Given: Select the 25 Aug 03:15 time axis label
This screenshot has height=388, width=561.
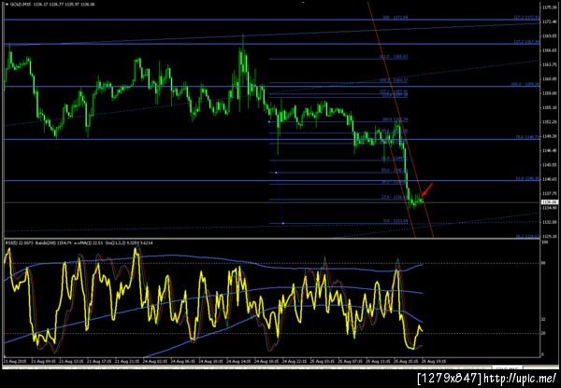Looking at the screenshot, I should pyautogui.click(x=322, y=361).
